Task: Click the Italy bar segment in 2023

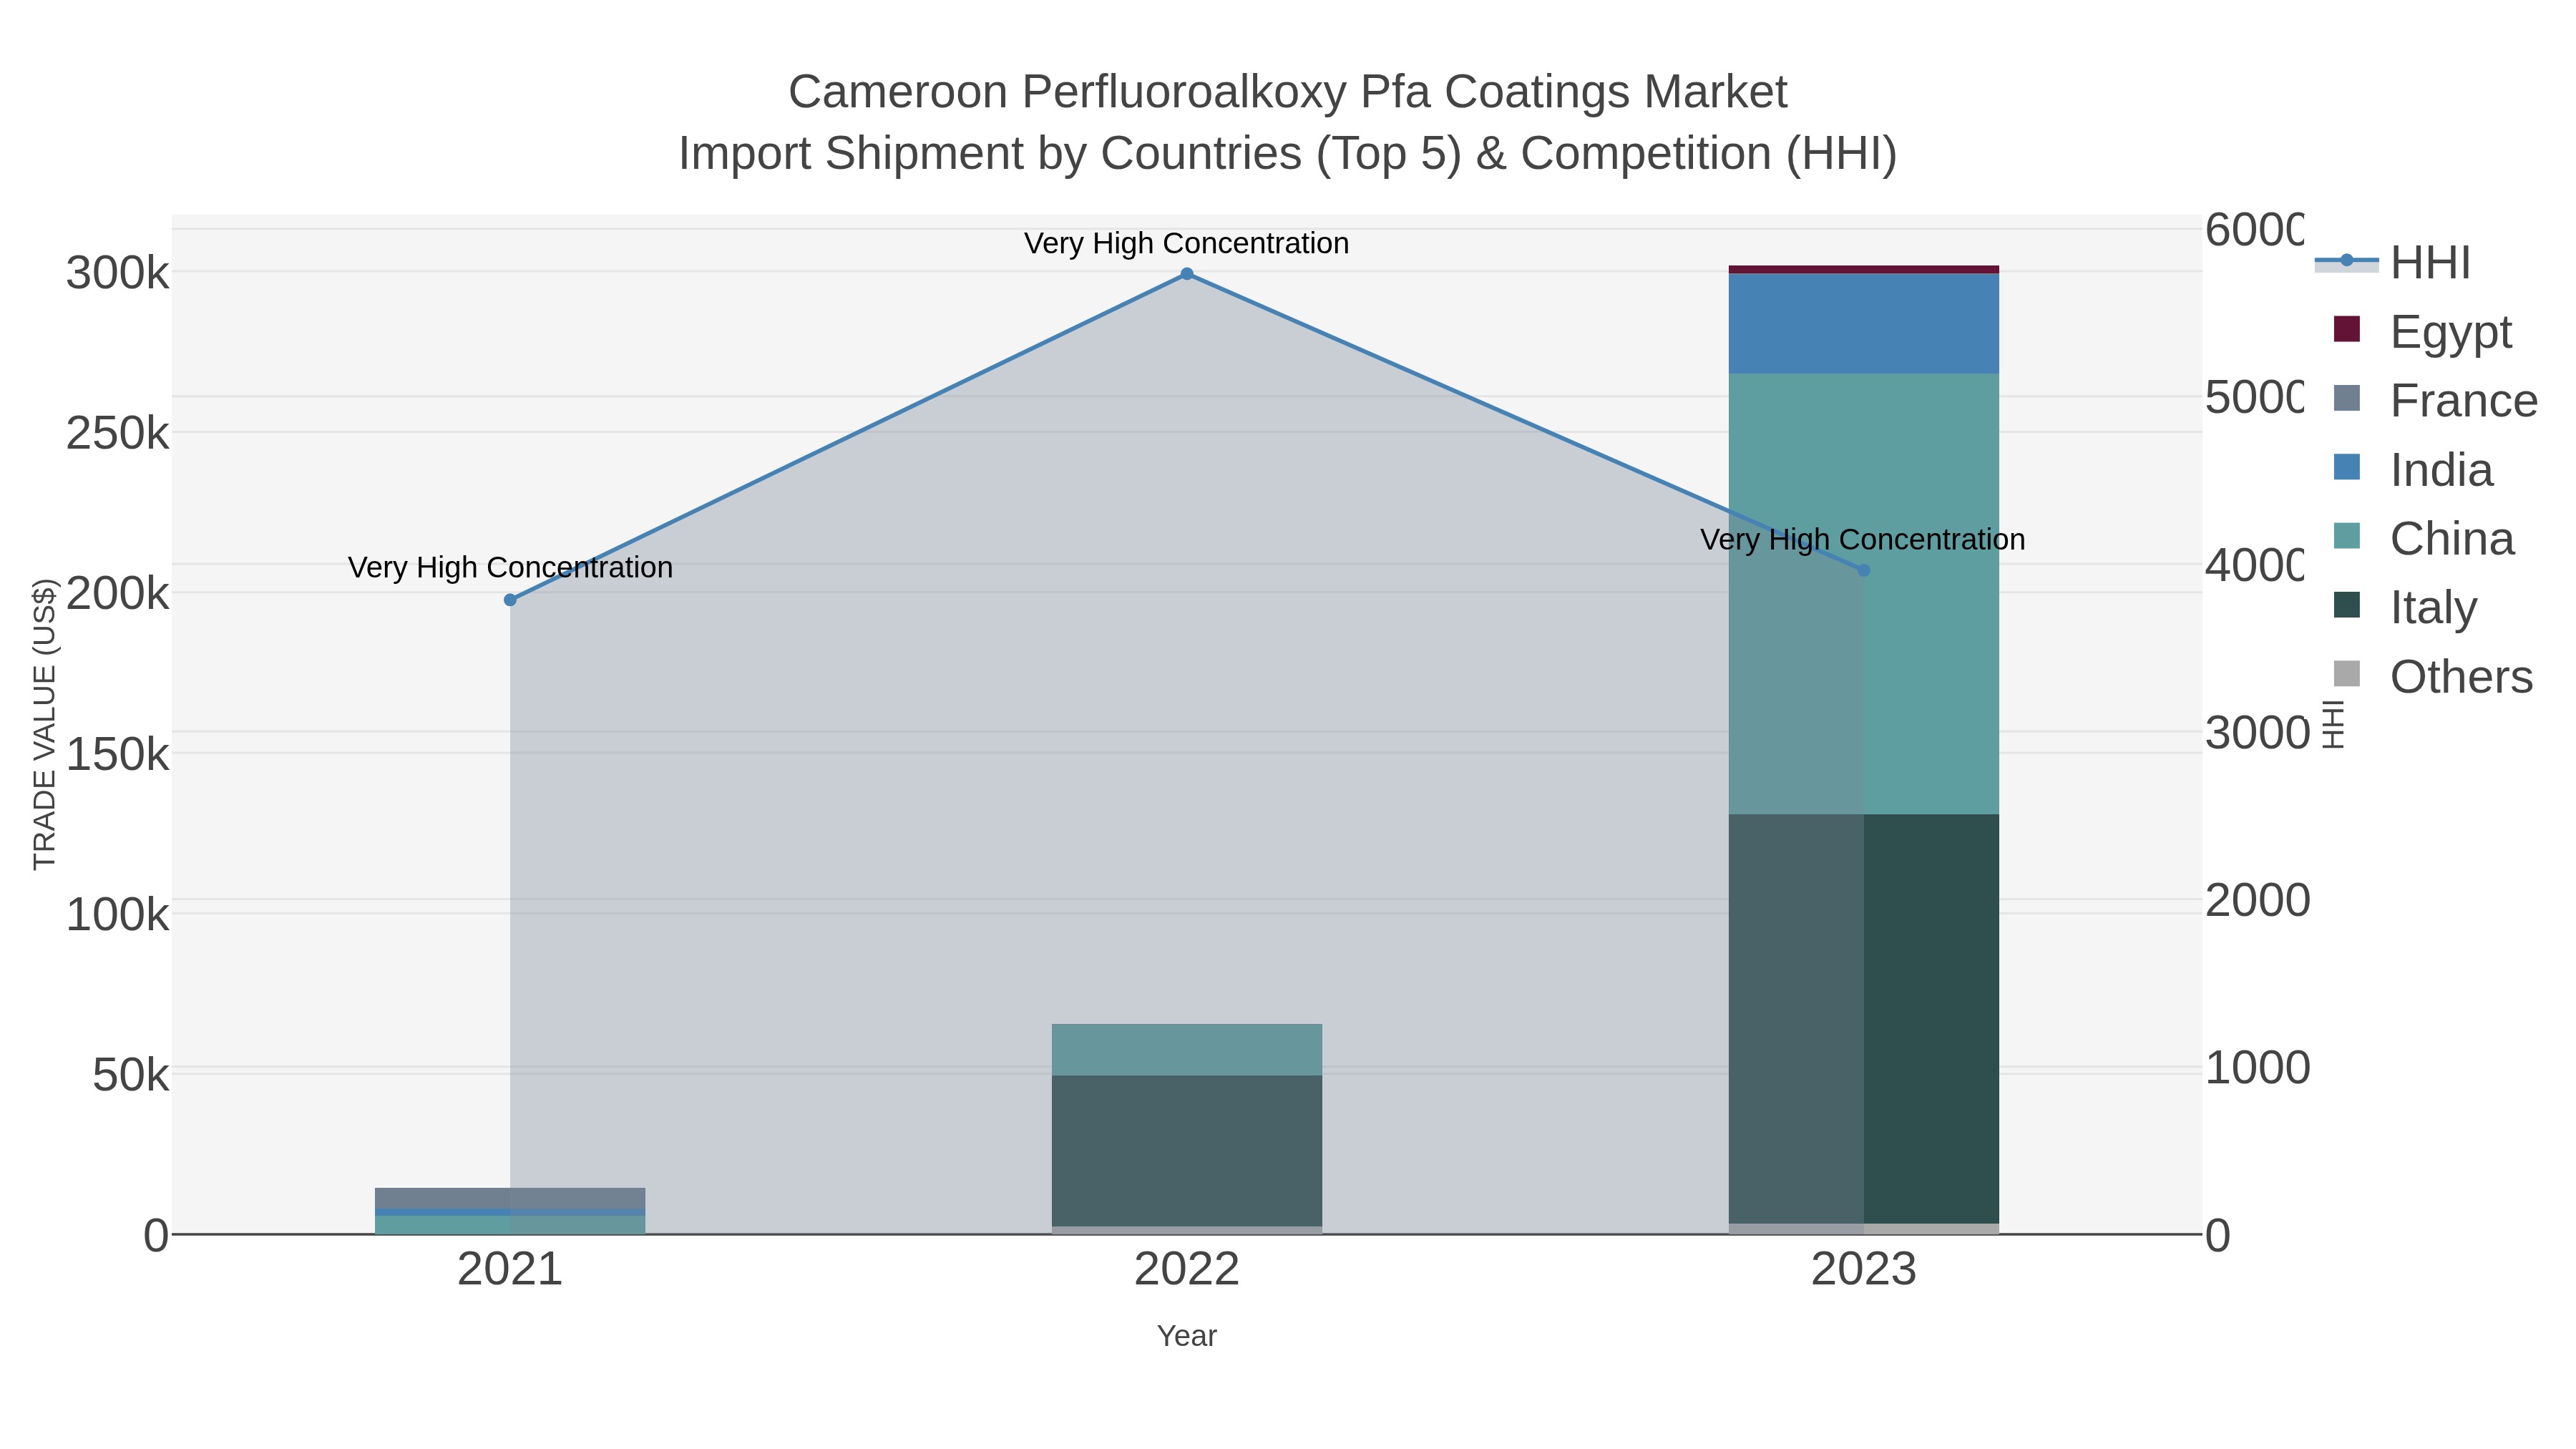Action: [1864, 1018]
